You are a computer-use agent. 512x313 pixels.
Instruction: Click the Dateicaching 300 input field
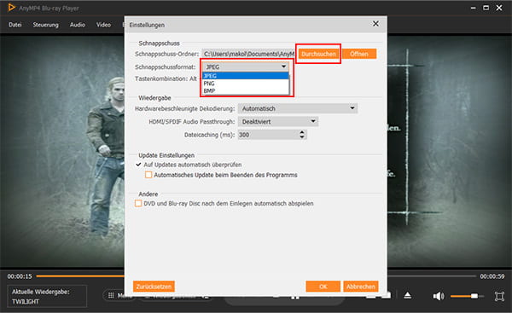tap(269, 135)
